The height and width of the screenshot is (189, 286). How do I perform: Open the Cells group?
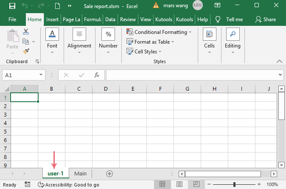(209, 41)
